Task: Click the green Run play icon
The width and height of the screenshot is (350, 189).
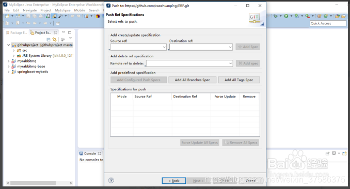Action: click(x=286, y=16)
